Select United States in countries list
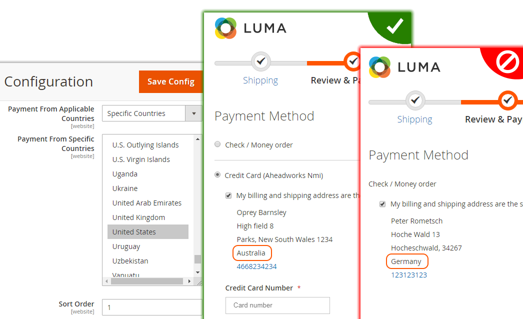Screen dimensions: 523x319 (148, 232)
